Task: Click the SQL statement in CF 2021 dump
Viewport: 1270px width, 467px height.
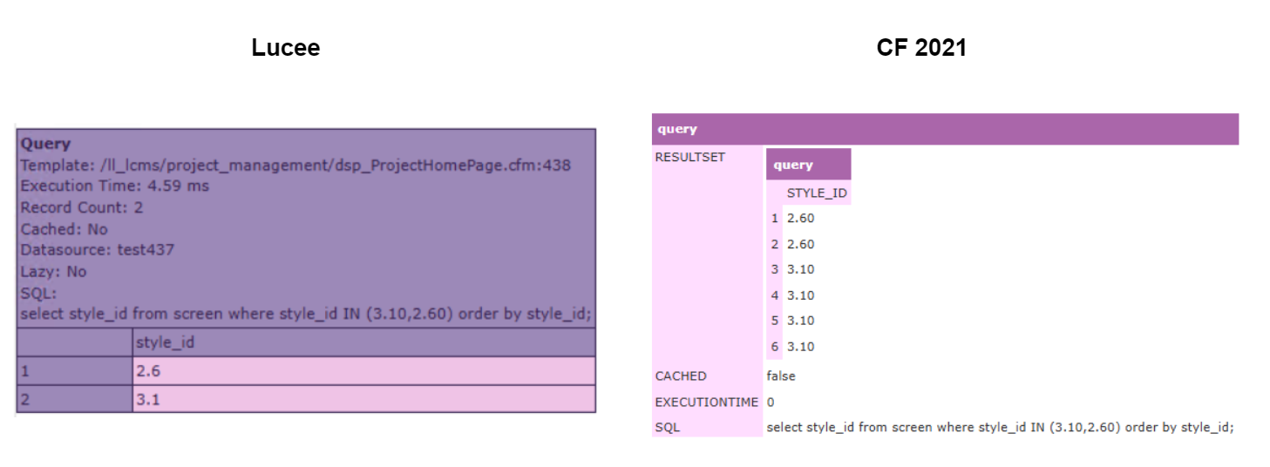Action: pyautogui.click(x=1000, y=428)
